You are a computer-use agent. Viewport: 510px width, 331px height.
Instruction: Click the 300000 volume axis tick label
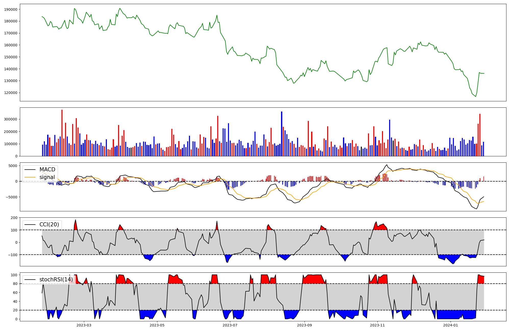pos(11,119)
